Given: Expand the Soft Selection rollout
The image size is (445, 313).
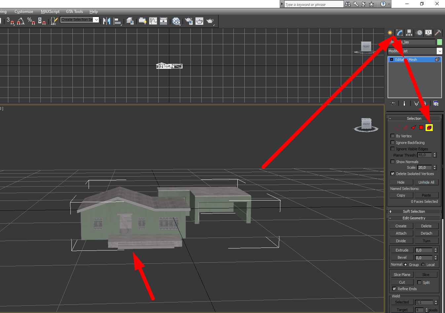Looking at the screenshot, I should pyautogui.click(x=414, y=211).
